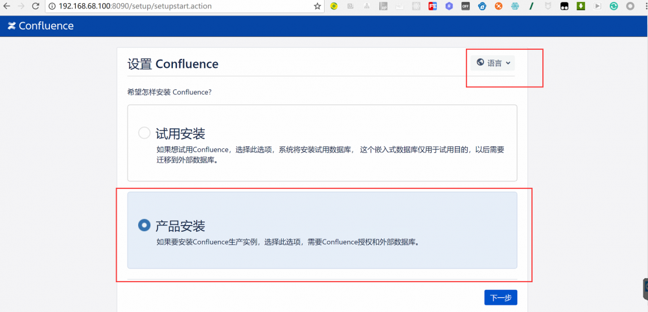Click the browser forward arrow
Viewport: 648px width, 312px height.
[21, 6]
